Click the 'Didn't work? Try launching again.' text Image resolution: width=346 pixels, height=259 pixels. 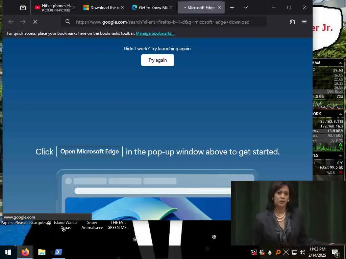(x=157, y=49)
